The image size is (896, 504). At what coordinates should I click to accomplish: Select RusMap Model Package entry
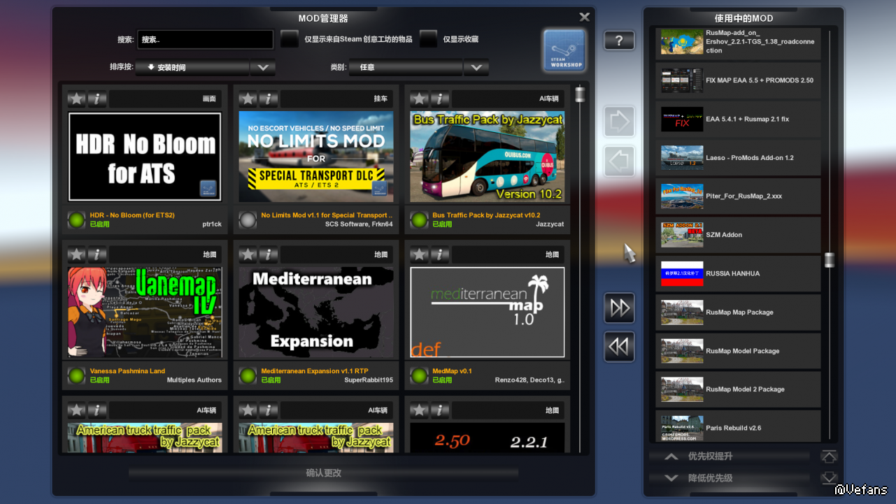pos(738,351)
